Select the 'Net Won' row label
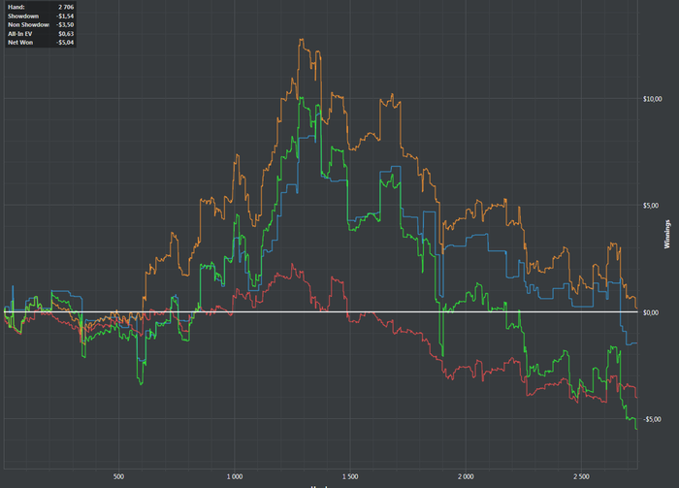This screenshot has width=679, height=488. 20,43
